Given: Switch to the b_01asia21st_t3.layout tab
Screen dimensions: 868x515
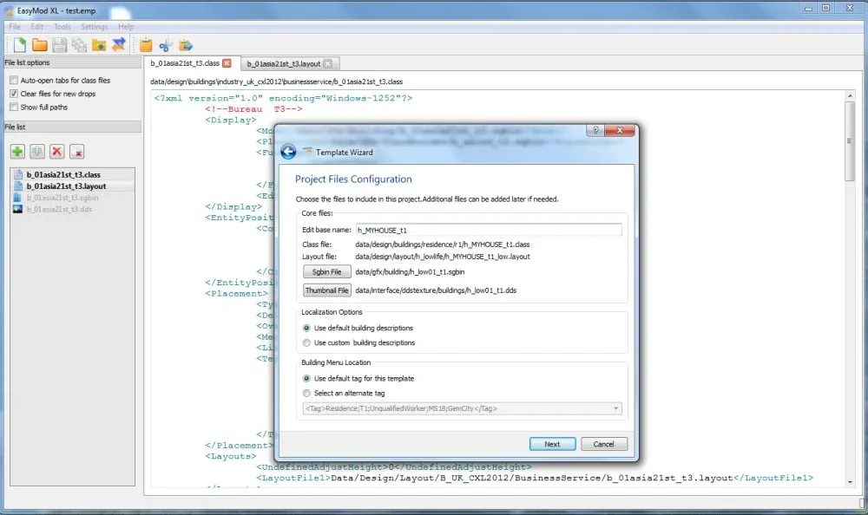Looking at the screenshot, I should [283, 63].
